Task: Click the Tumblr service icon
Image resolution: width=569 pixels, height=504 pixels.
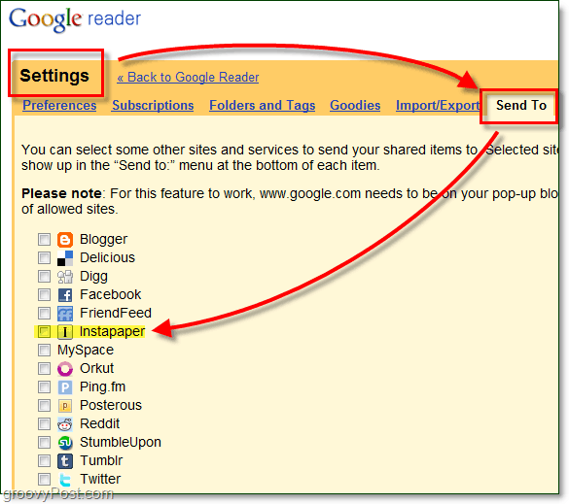Action: (65, 461)
